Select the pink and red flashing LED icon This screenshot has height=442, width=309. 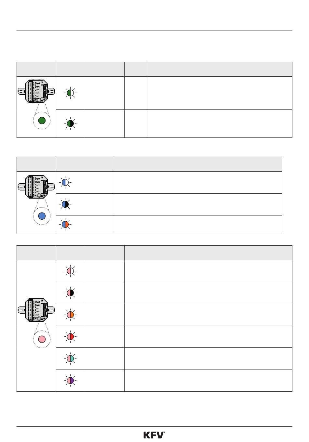pos(70,336)
